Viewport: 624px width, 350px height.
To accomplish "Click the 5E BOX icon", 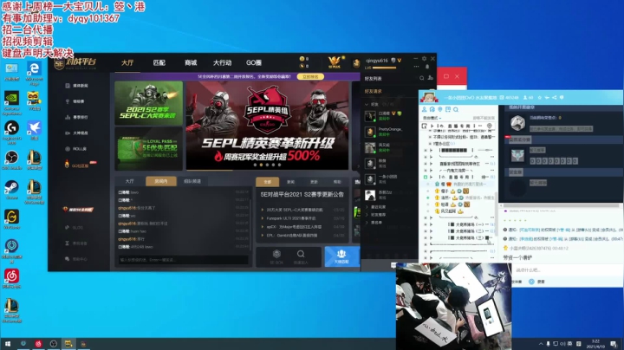I will click(x=276, y=256).
